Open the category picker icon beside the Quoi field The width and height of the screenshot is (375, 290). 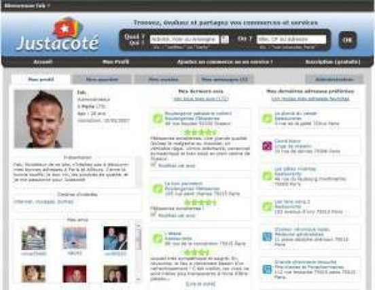(x=225, y=39)
